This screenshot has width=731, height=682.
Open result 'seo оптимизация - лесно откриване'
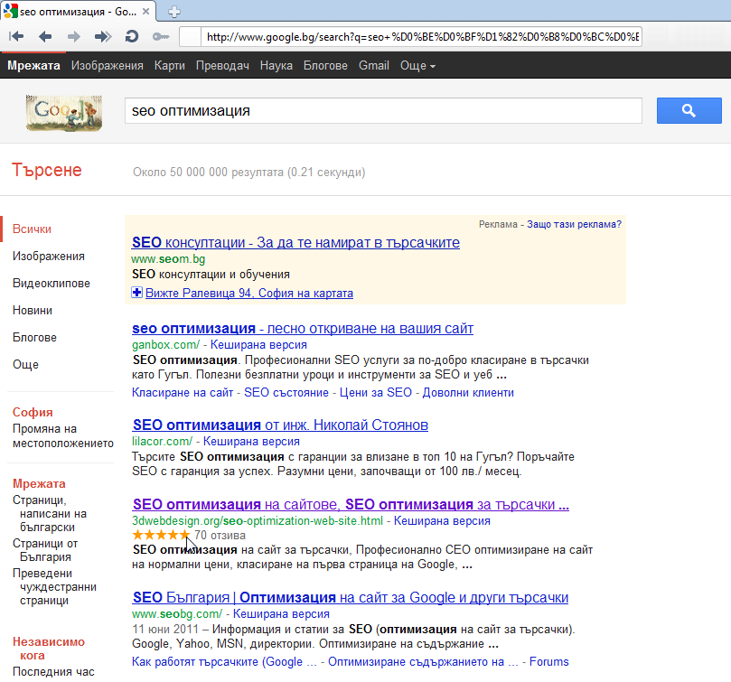click(x=302, y=329)
